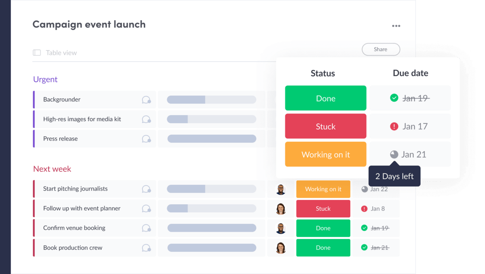Open the comment bubble for Press release
Image resolution: width=485 pixels, height=274 pixels.
pyautogui.click(x=146, y=139)
